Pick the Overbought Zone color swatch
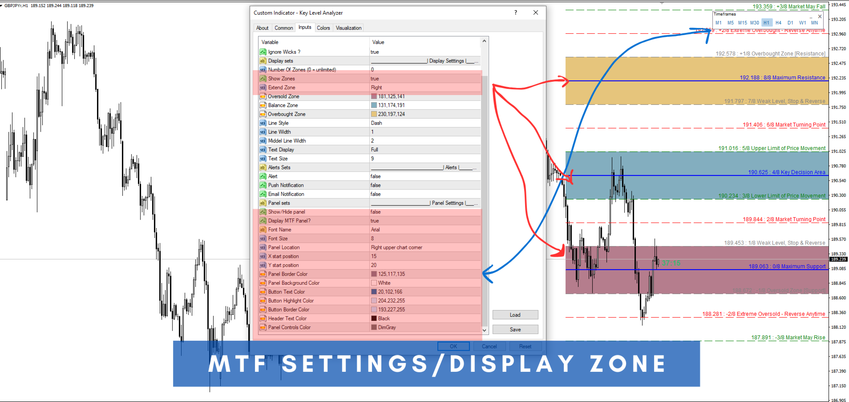The width and height of the screenshot is (849, 402). tap(374, 114)
